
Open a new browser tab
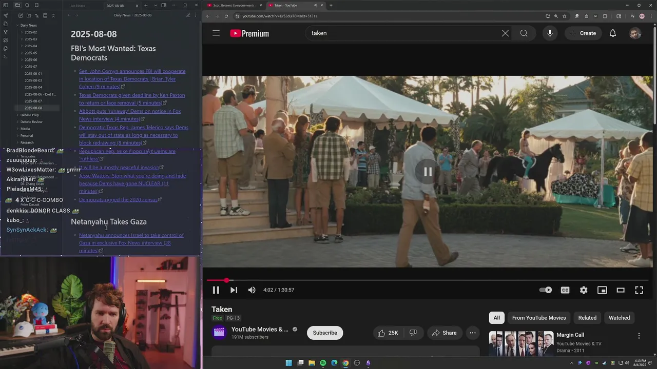[331, 5]
